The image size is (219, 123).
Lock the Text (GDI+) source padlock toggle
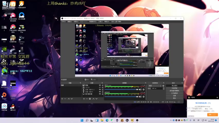pyautogui.click(x=102, y=92)
